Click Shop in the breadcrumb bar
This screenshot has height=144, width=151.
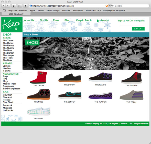coord(27,34)
